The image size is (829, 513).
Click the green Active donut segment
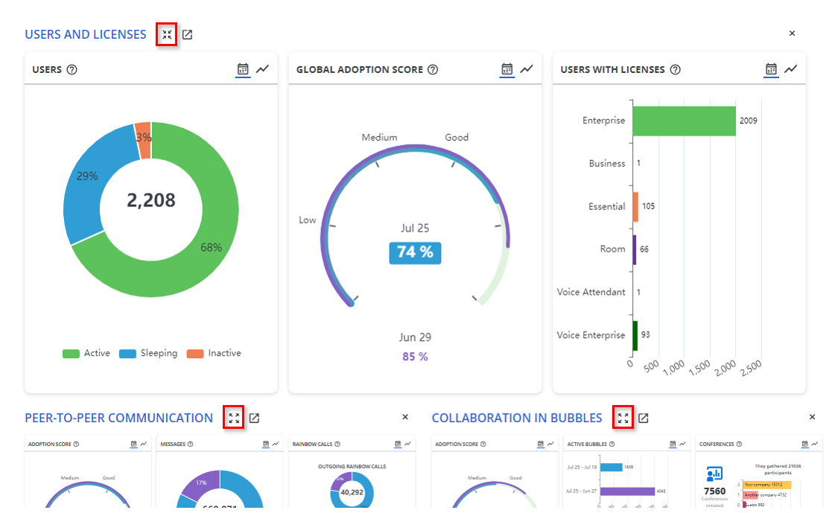[x=212, y=247]
